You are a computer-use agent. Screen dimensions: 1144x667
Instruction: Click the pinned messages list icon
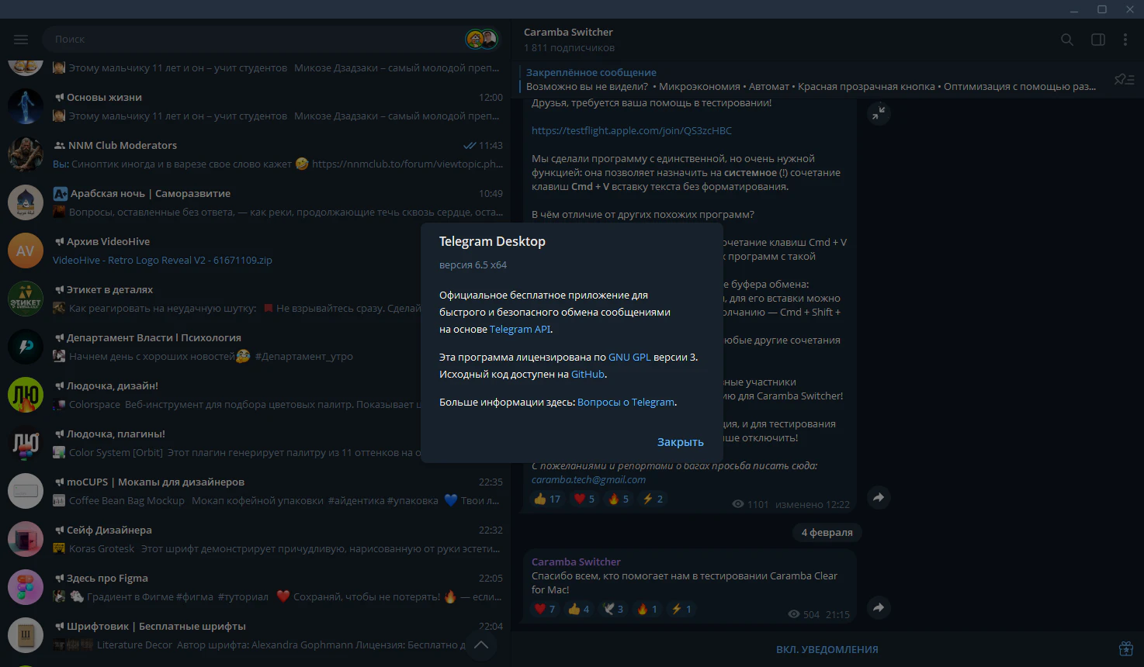point(1124,79)
